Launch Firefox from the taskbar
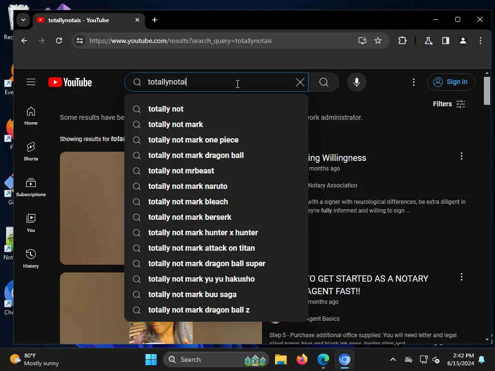The image size is (495, 371). click(x=302, y=359)
